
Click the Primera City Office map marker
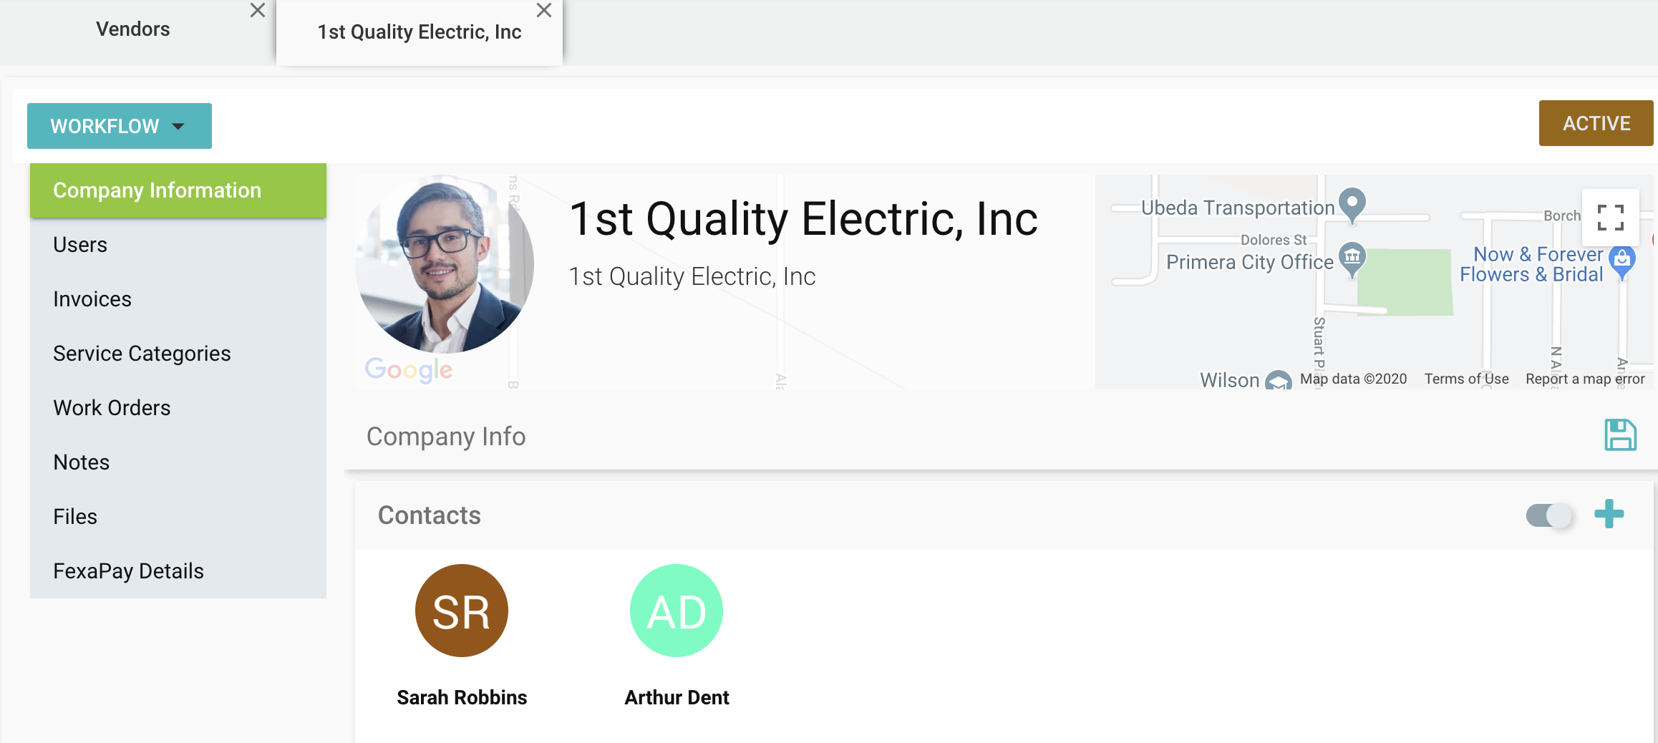[1352, 257]
